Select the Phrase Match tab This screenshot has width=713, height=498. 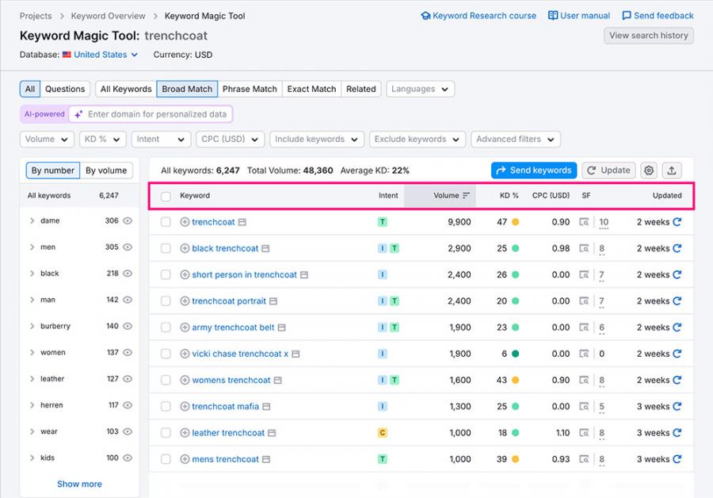pos(250,90)
